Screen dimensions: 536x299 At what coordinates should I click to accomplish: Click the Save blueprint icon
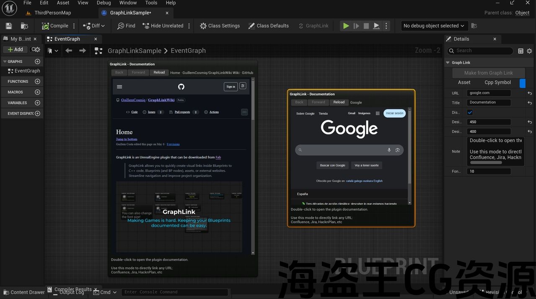click(x=9, y=26)
